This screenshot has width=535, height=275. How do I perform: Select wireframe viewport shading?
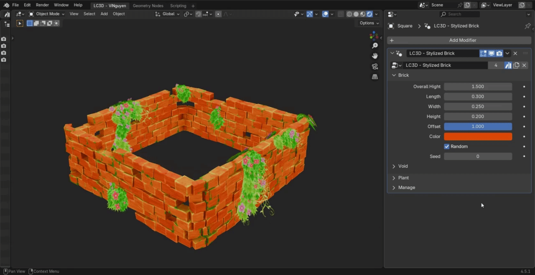coord(349,14)
